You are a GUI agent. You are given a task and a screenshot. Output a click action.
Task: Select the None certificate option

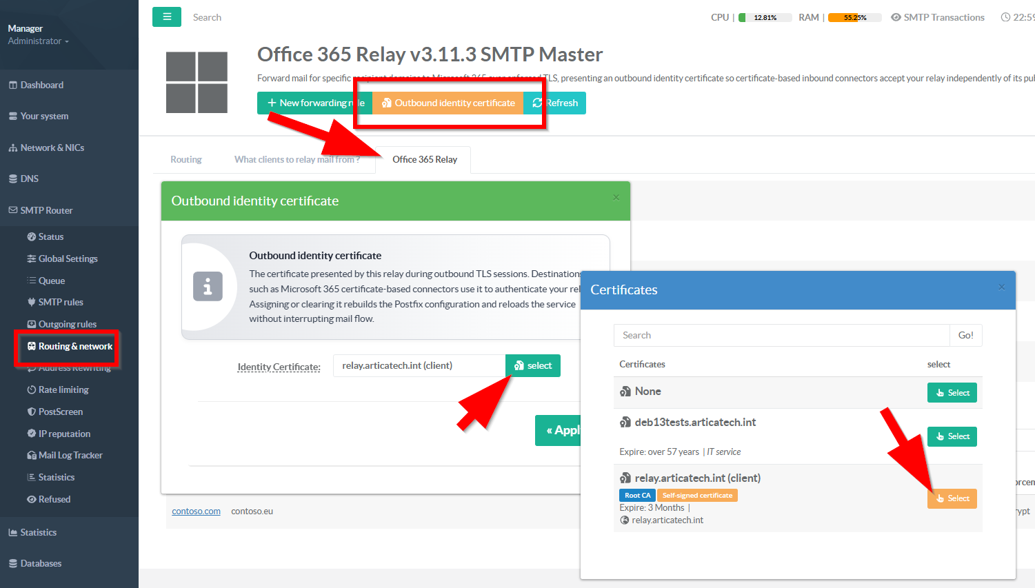pyautogui.click(x=952, y=393)
